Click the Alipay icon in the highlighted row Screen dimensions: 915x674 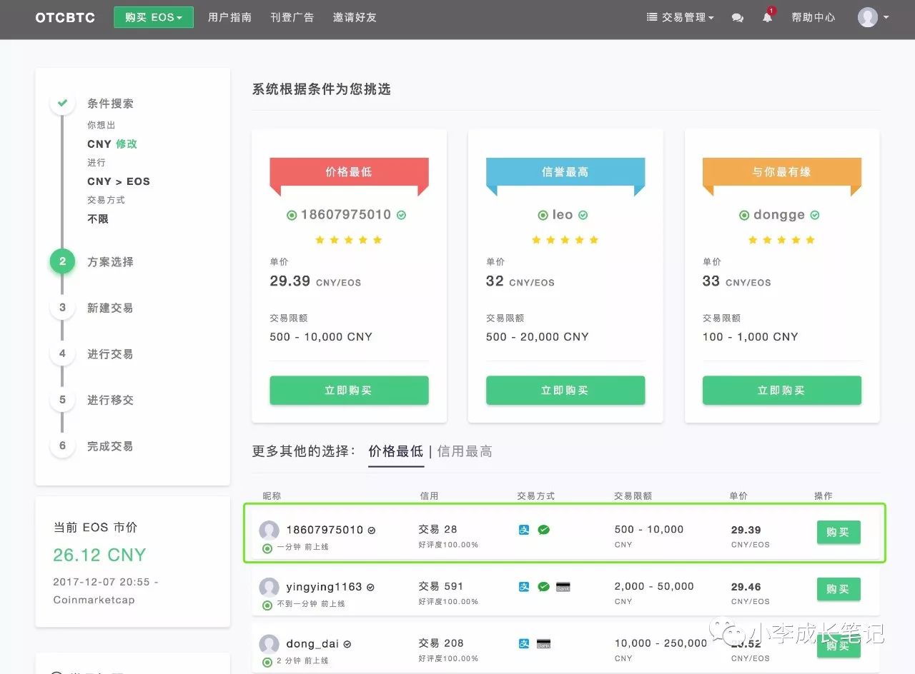click(524, 530)
